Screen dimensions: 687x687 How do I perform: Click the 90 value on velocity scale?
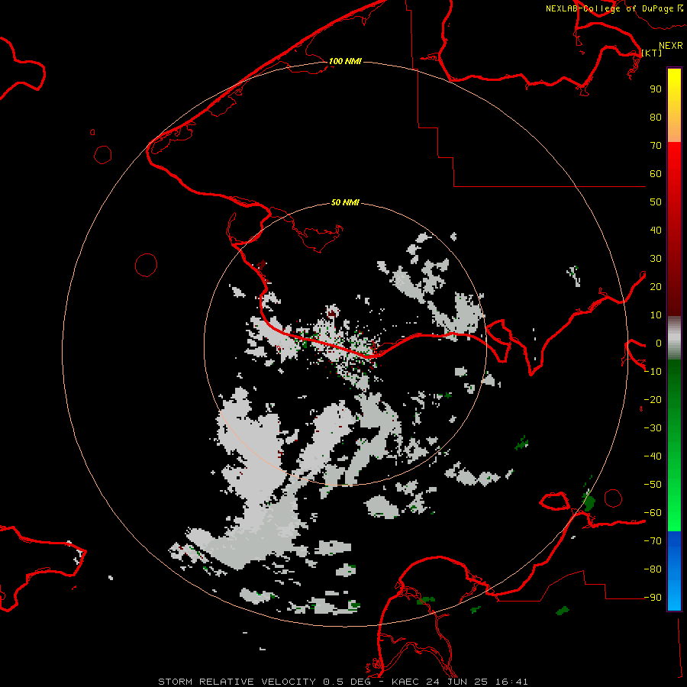point(656,89)
